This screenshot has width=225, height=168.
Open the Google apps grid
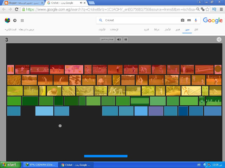[22, 21]
